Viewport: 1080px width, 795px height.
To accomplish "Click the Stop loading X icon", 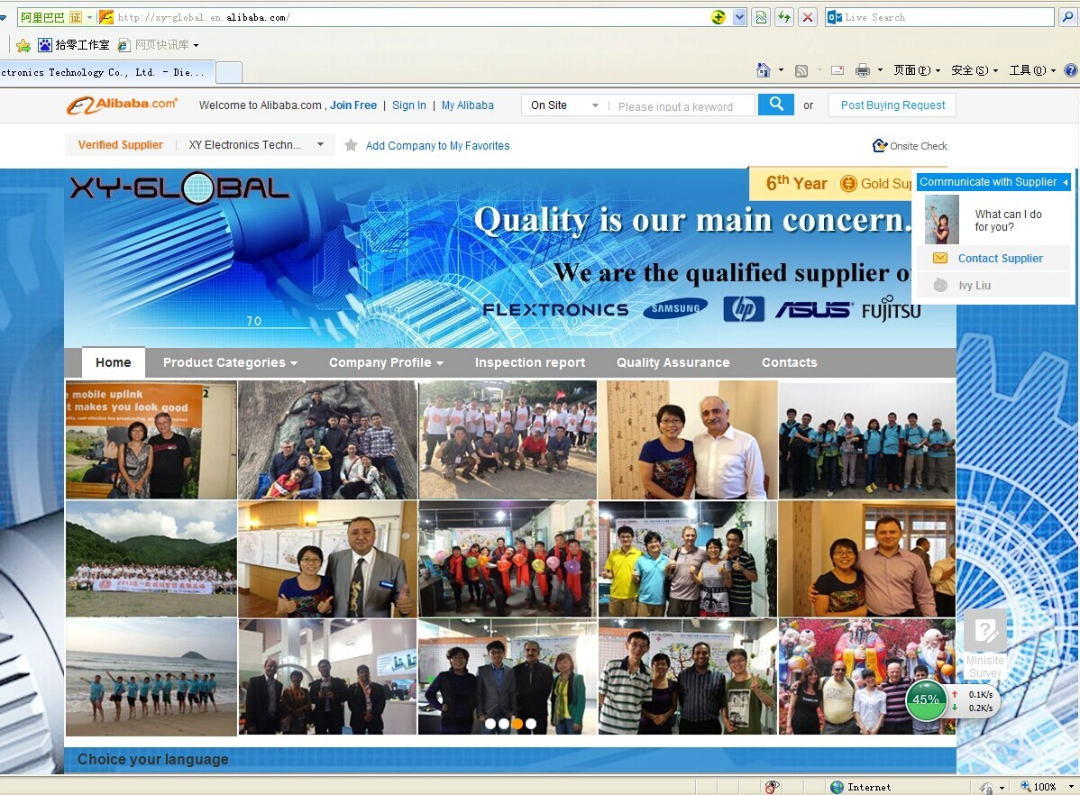I will pyautogui.click(x=808, y=17).
